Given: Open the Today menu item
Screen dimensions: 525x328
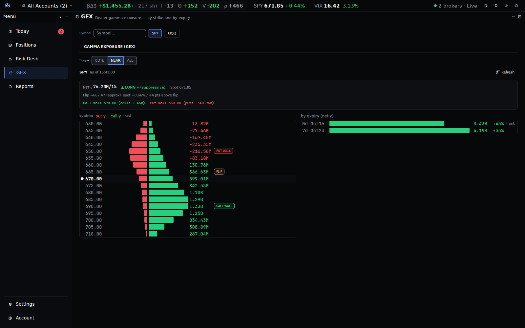Looking at the screenshot, I should pyautogui.click(x=36, y=31).
